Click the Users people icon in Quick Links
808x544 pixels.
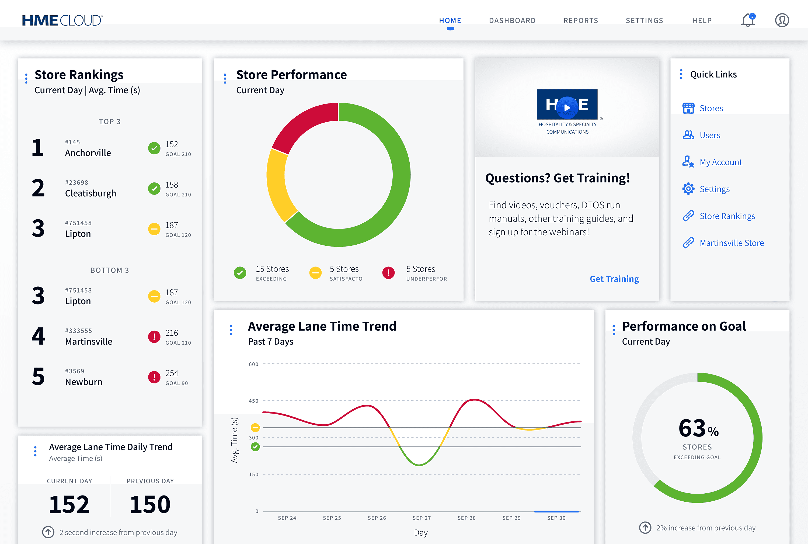coord(688,135)
